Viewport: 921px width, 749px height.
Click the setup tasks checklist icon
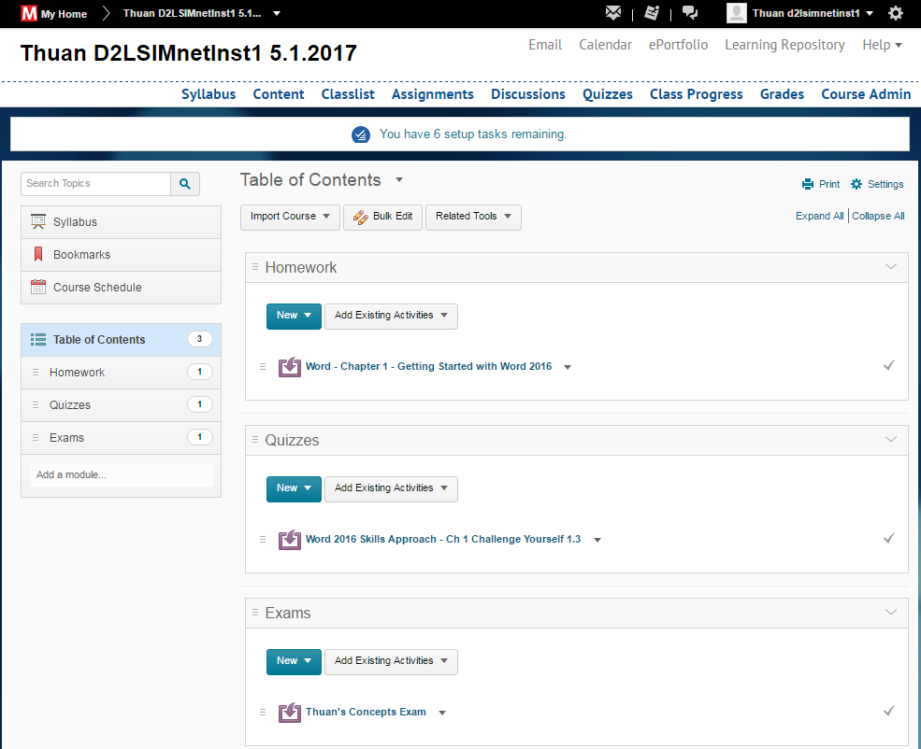coord(361,134)
